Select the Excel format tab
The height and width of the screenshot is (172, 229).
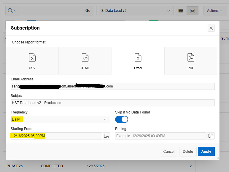point(138,61)
